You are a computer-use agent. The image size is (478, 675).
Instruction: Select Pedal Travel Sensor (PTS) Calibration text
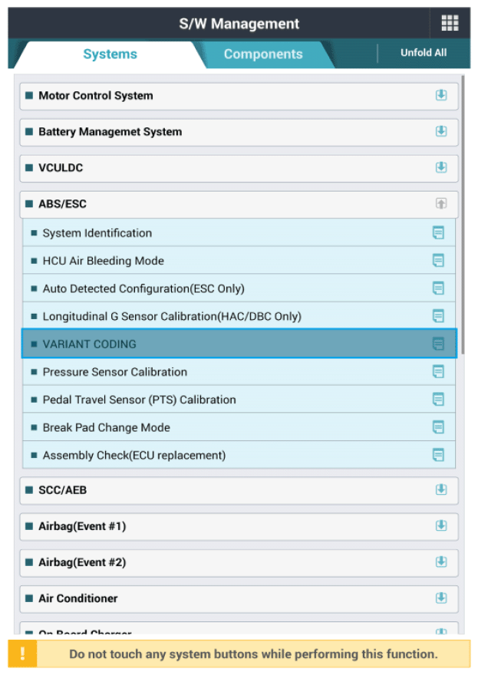(x=139, y=400)
